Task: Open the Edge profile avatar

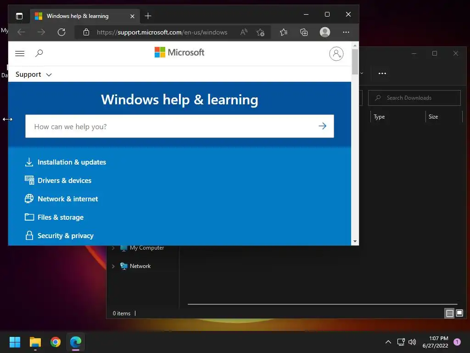Action: (325, 32)
